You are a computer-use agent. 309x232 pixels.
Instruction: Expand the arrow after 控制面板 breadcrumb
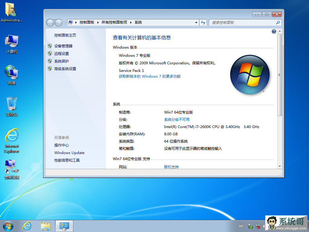click(98, 22)
